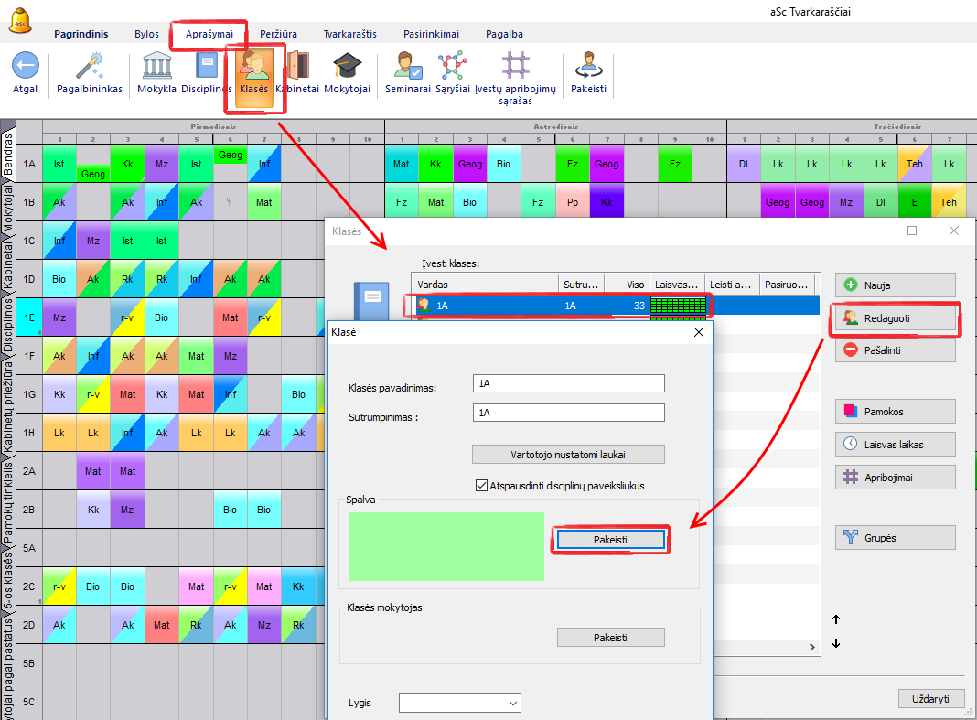The height and width of the screenshot is (720, 977).
Task: Click the green class color swatch
Action: tap(446, 546)
